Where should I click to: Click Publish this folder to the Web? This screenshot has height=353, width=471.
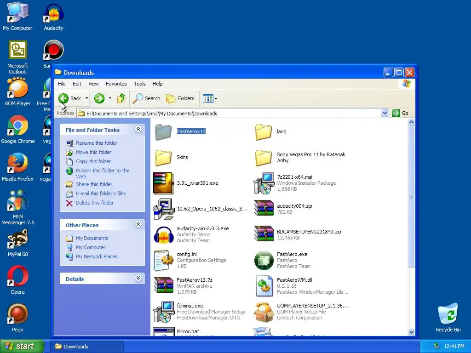point(103,173)
